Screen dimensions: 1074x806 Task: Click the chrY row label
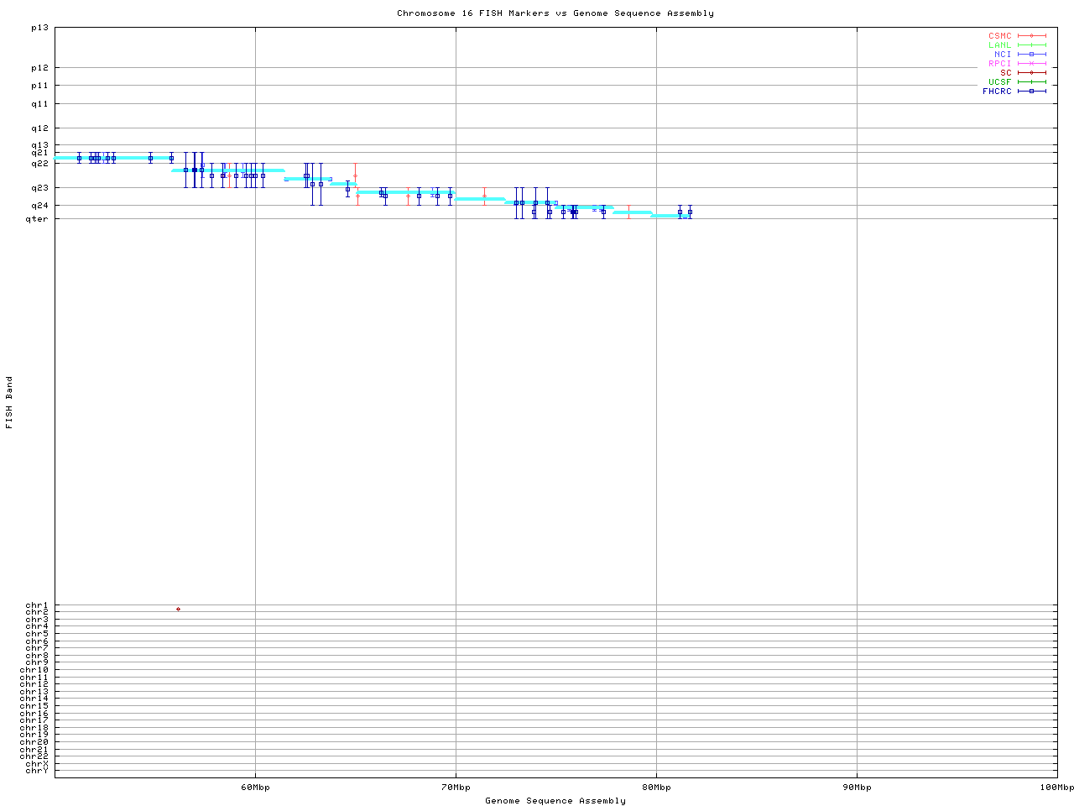37,771
